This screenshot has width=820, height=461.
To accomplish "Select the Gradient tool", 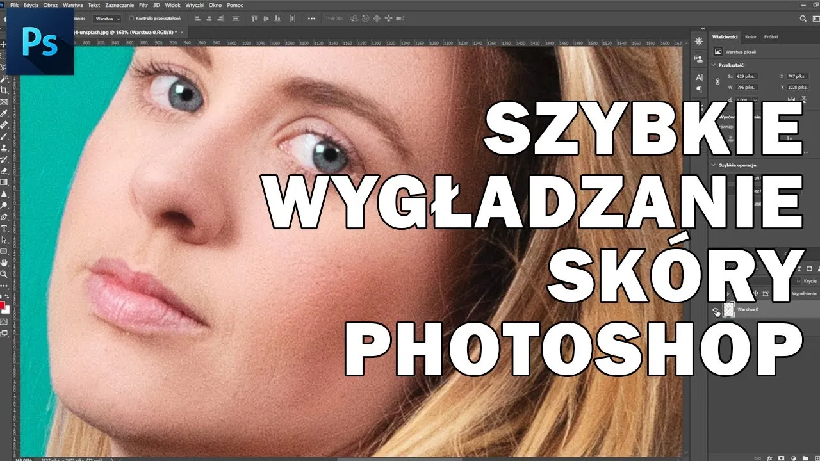I will coord(4,182).
